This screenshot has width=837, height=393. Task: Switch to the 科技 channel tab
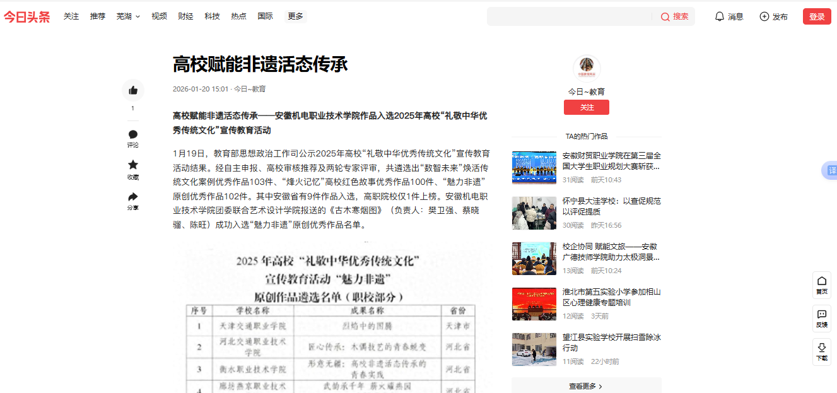coord(212,16)
